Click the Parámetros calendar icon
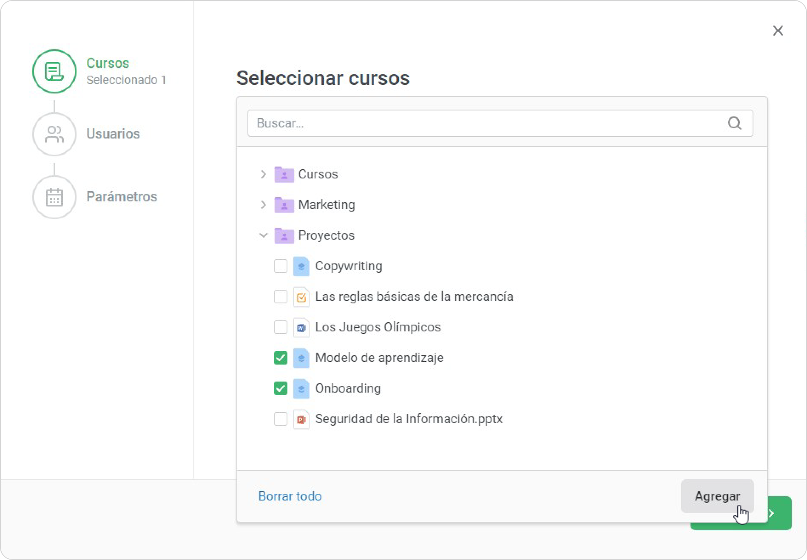807x560 pixels. tap(54, 197)
